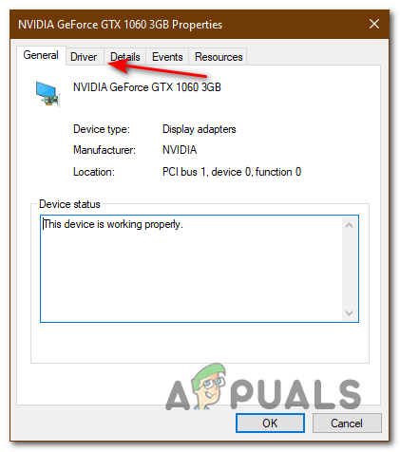Click the "Display adapters" device type value
Viewport: 400px width, 452px height.
pos(200,129)
